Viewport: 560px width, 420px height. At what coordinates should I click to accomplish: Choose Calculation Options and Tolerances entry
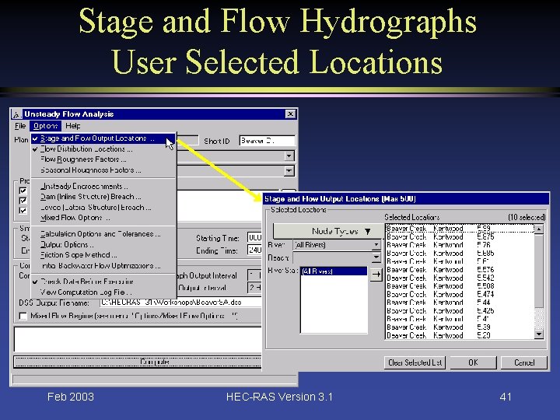coord(103,234)
